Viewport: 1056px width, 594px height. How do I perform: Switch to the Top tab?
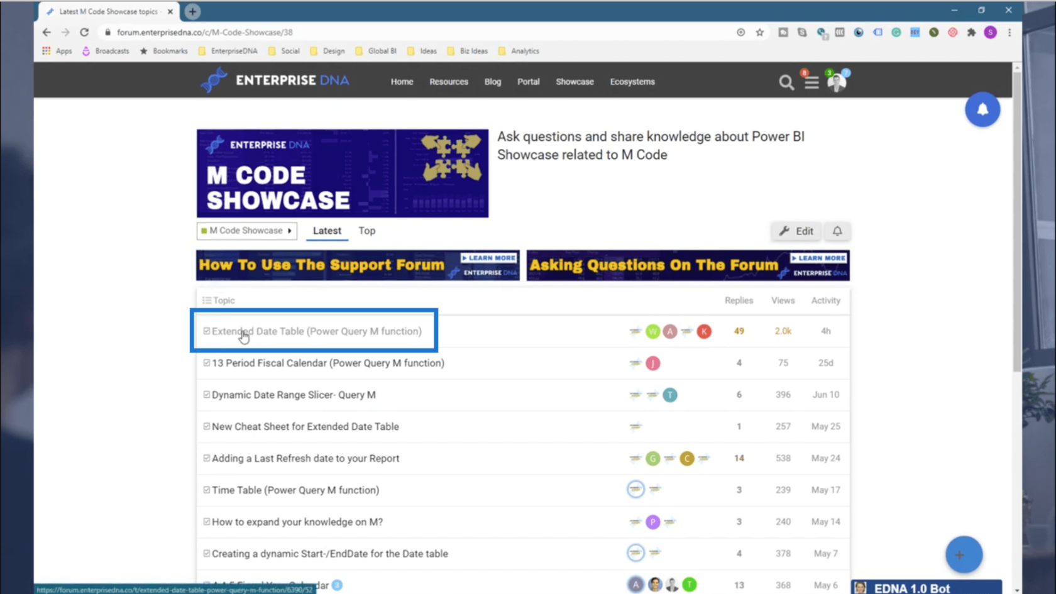367,231
